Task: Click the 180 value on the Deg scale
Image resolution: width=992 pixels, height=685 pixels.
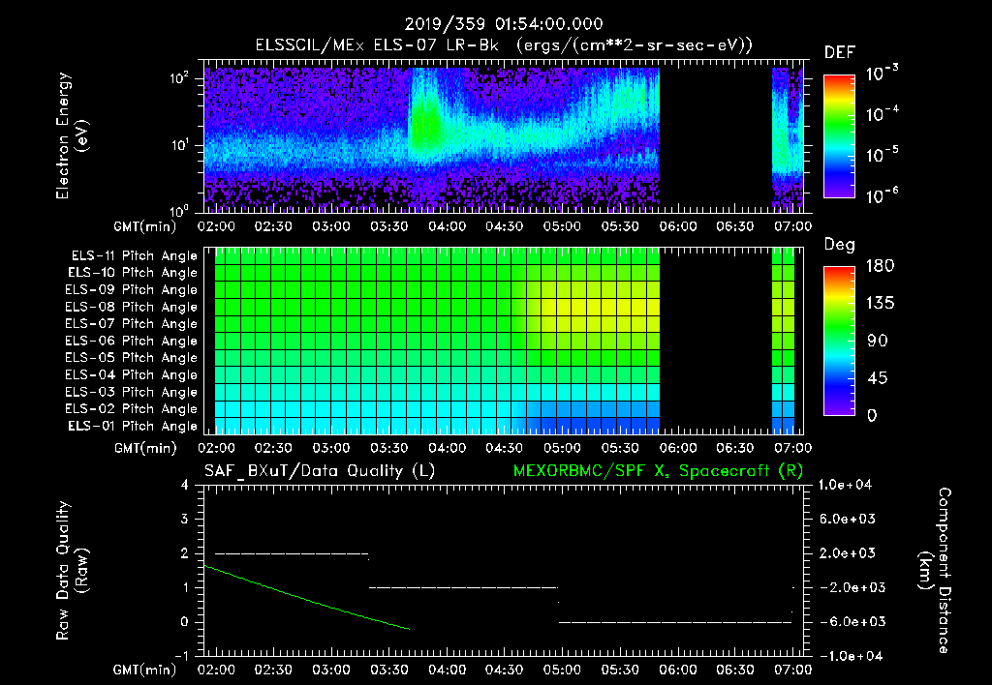Action: [x=881, y=266]
